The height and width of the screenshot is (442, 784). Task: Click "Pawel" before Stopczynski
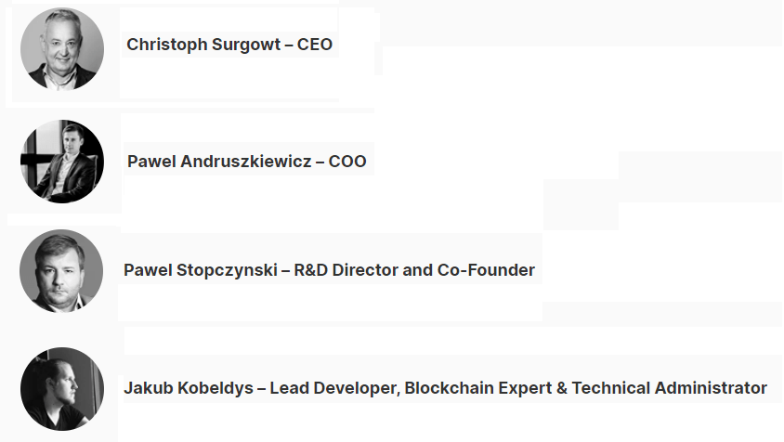click(148, 270)
